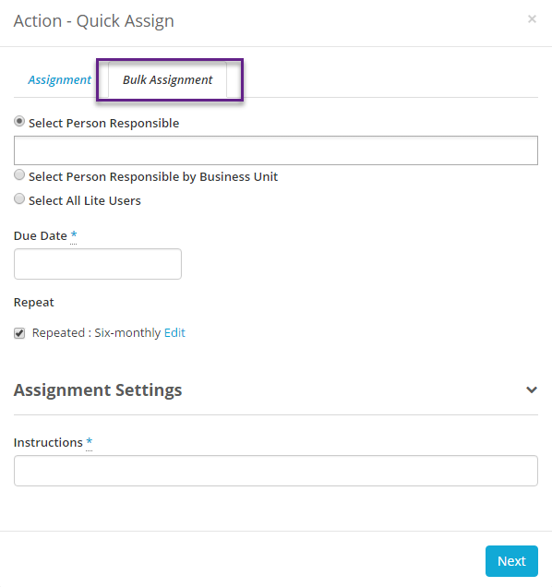Viewport: 552px width, 587px height.
Task: Click the Due Date input field
Action: point(98,264)
